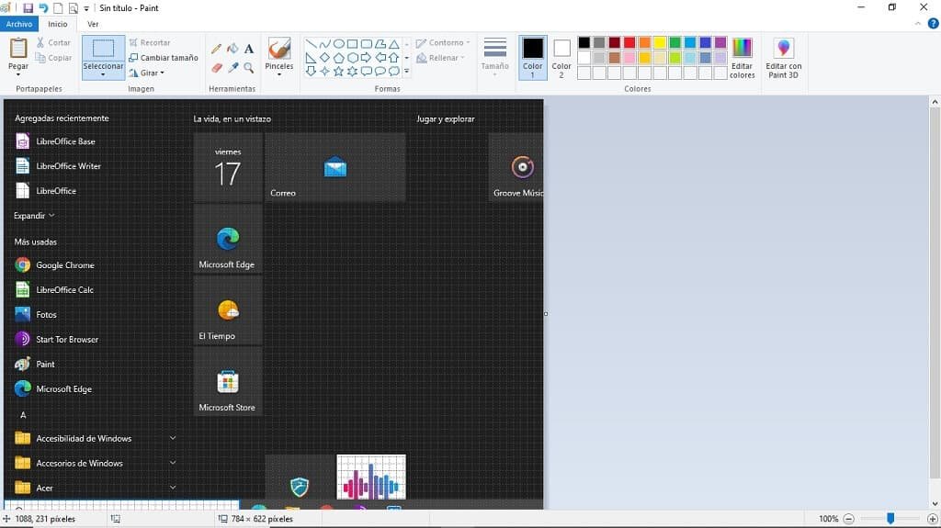Click the Groove Música tile in the canvas

[516, 167]
